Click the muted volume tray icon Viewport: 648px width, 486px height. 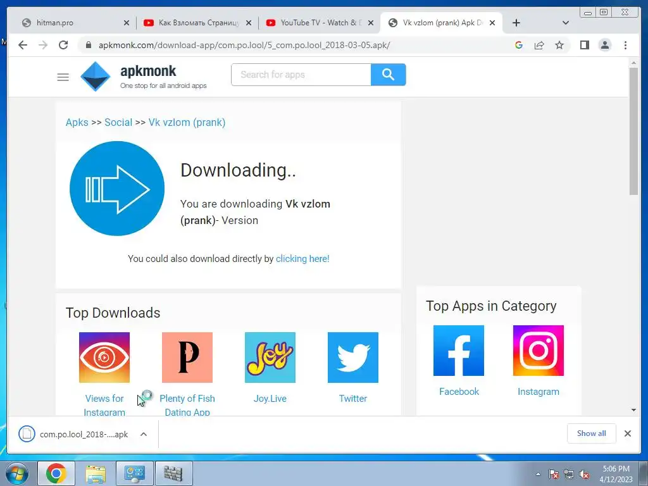(584, 474)
